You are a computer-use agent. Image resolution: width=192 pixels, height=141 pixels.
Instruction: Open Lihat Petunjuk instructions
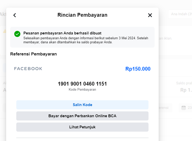(x=82, y=127)
